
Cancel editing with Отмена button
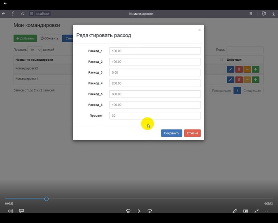pyautogui.click(x=193, y=133)
